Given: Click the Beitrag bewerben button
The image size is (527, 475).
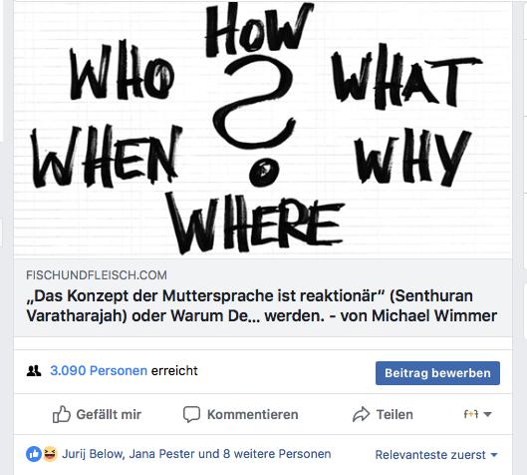Looking at the screenshot, I should point(437,373).
